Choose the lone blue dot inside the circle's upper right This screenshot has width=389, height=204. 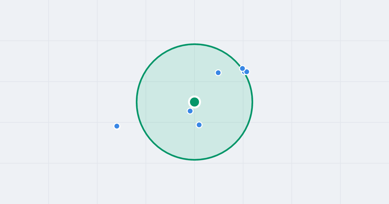[218, 73]
